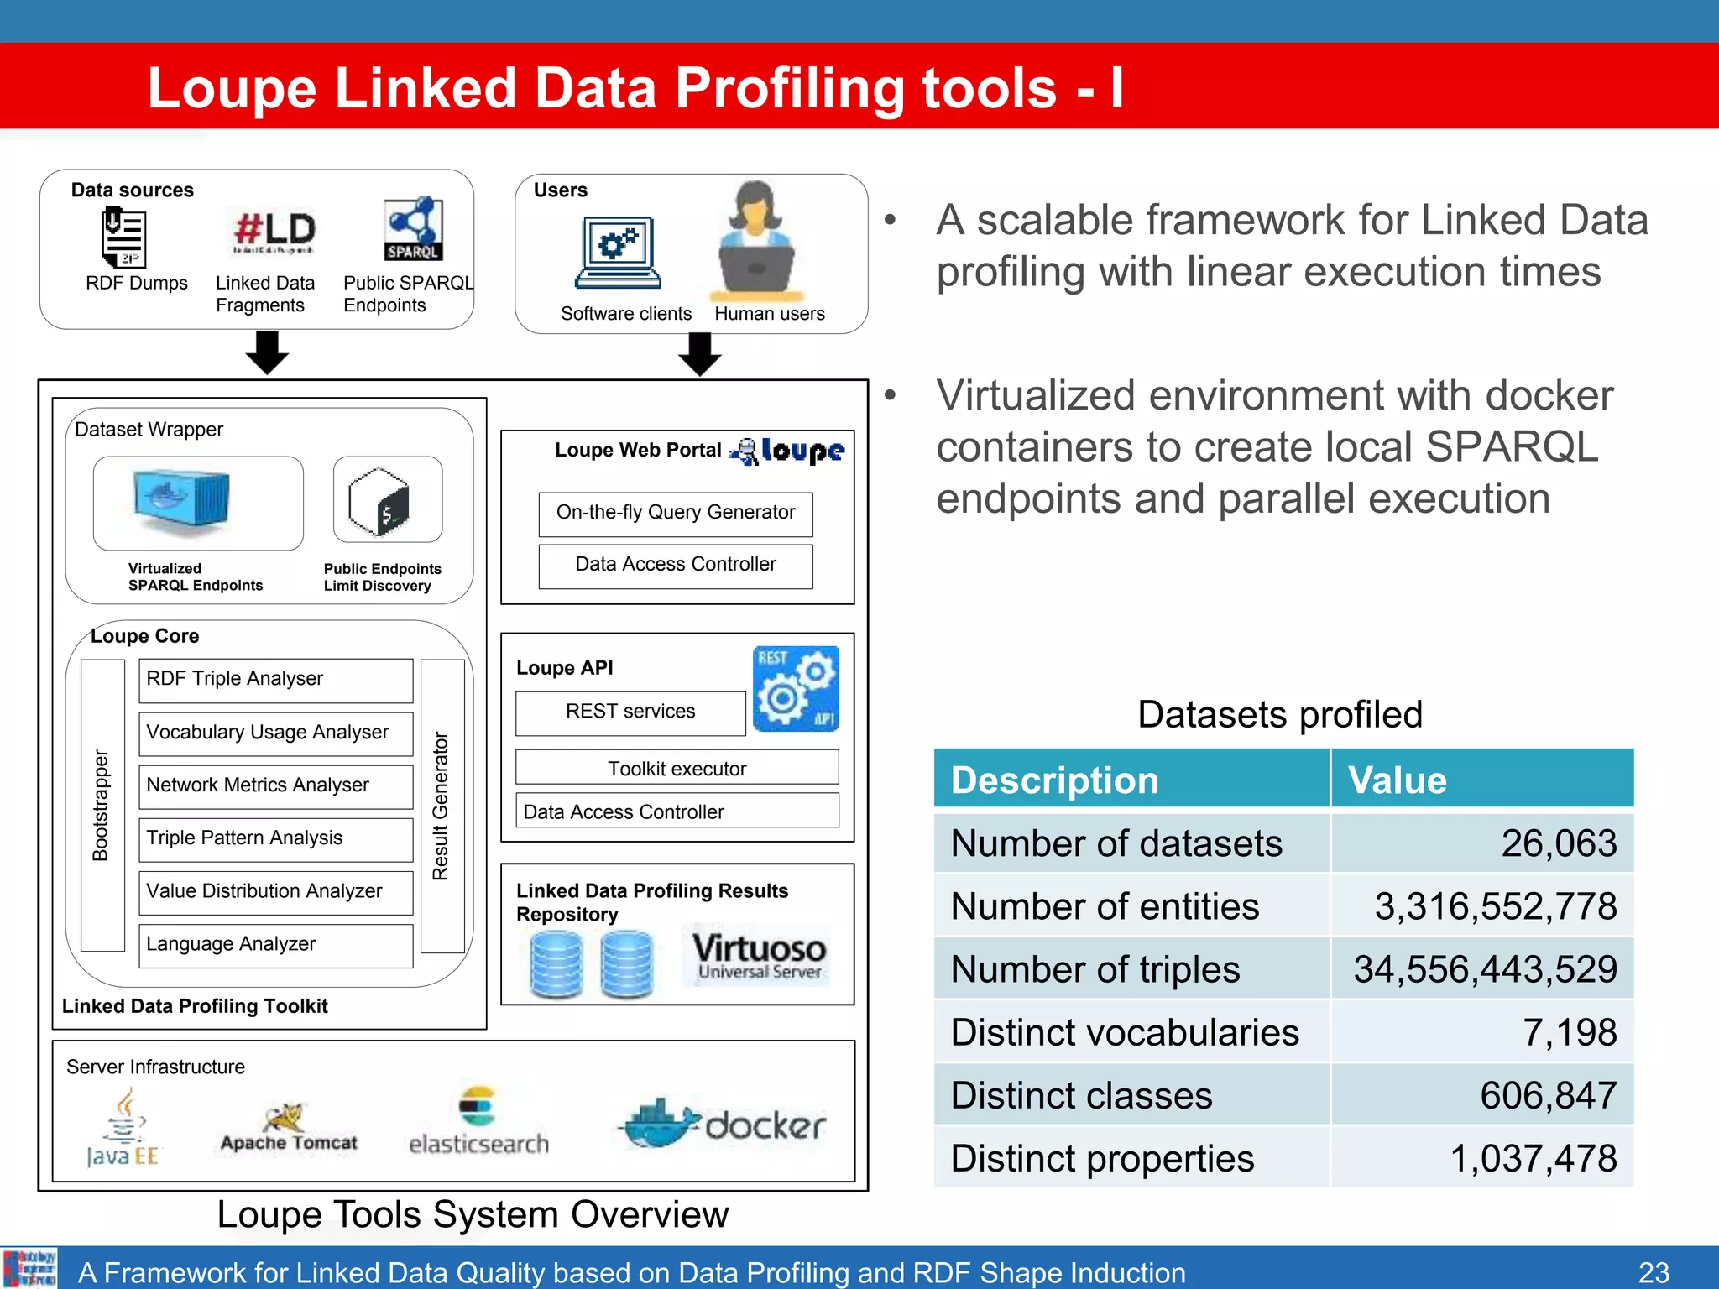Click Data Access Controller in Loupe API
Viewport: 1719px width, 1289px height.
tap(677, 811)
